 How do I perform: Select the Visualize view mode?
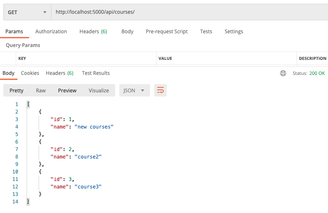click(x=99, y=90)
